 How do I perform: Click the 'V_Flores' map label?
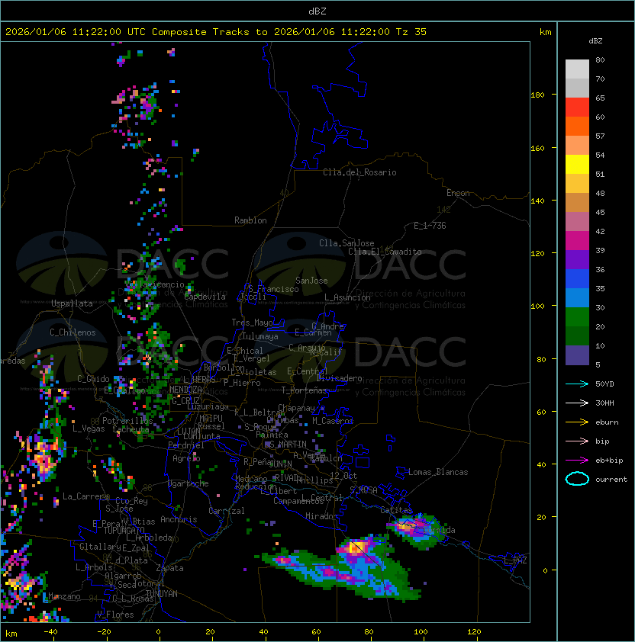pos(115,615)
